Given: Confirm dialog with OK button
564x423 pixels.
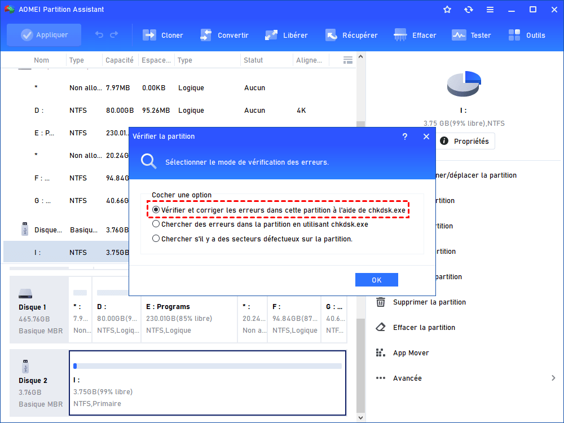Looking at the screenshot, I should [x=377, y=280].
